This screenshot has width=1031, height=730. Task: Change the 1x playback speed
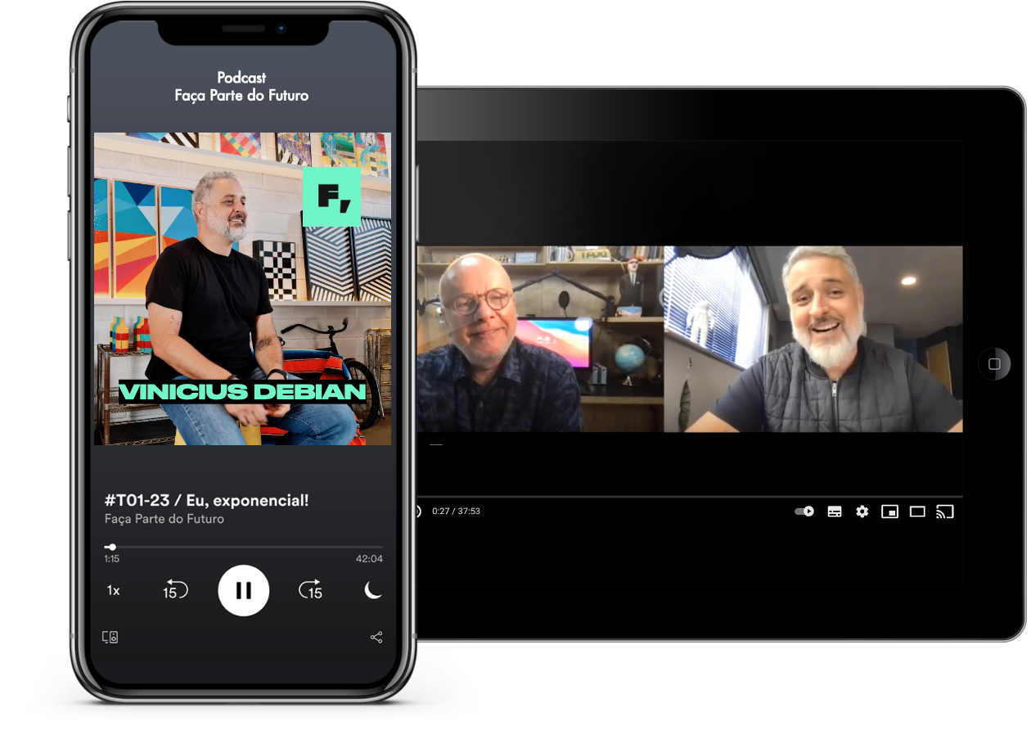(114, 590)
